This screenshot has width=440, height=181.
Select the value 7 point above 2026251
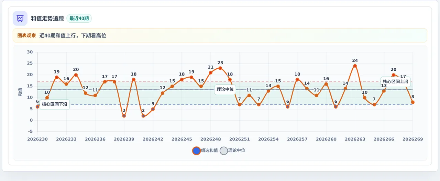click(240, 104)
